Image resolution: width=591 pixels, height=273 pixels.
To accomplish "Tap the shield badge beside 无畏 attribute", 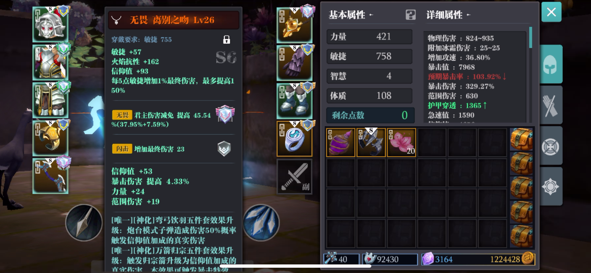I will click(x=225, y=114).
